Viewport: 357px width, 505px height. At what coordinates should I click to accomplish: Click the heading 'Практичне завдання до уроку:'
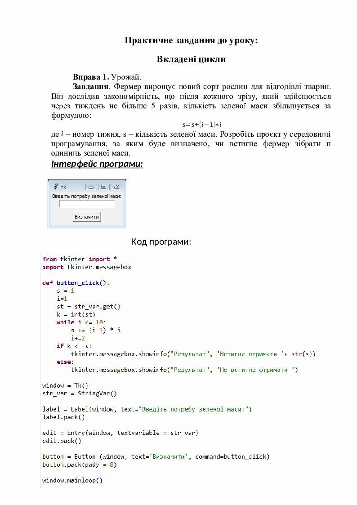pos(191,40)
